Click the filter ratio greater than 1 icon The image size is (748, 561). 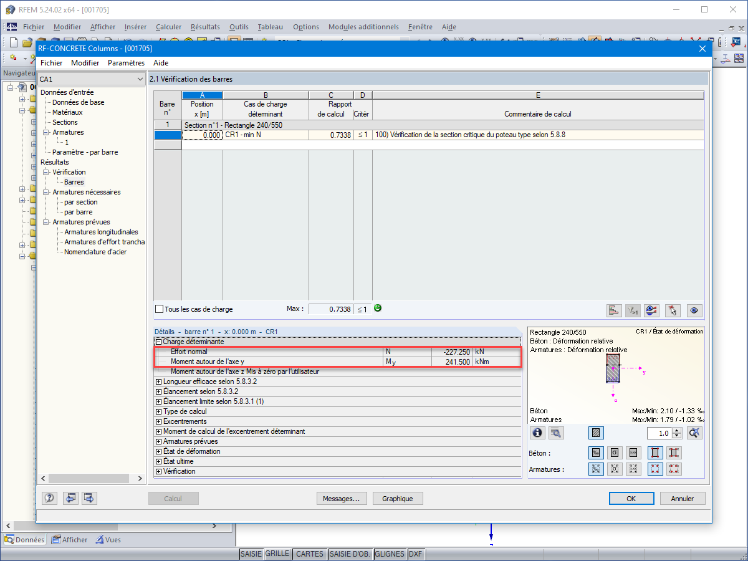tap(633, 310)
